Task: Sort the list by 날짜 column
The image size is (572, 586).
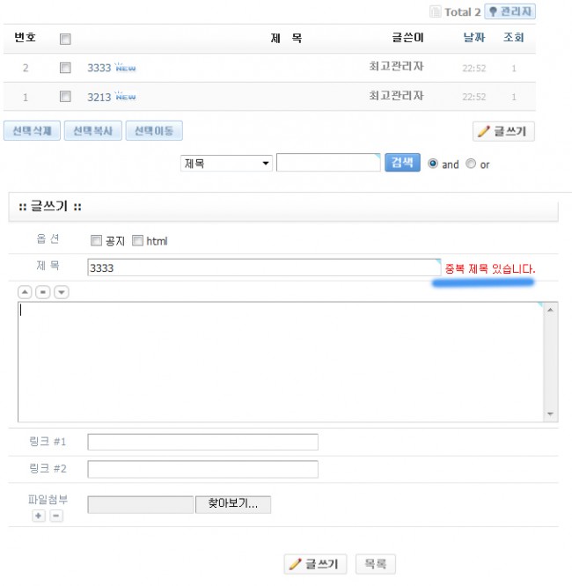Action: coord(474,37)
